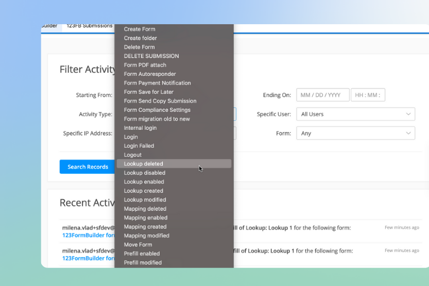Expand the Form 'Any' dropdown
The image size is (429, 286).
355,133
